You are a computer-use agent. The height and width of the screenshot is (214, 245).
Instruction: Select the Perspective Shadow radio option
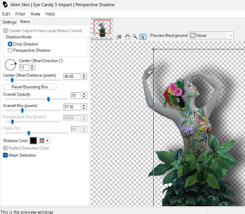point(10,50)
